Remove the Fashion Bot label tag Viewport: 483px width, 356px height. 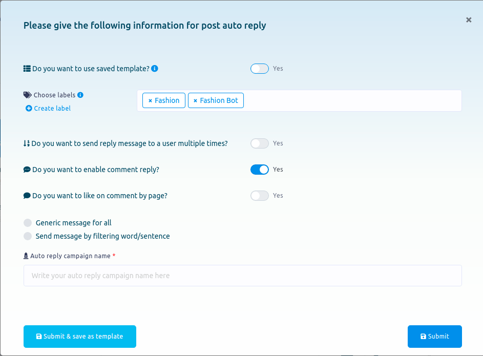coord(195,101)
